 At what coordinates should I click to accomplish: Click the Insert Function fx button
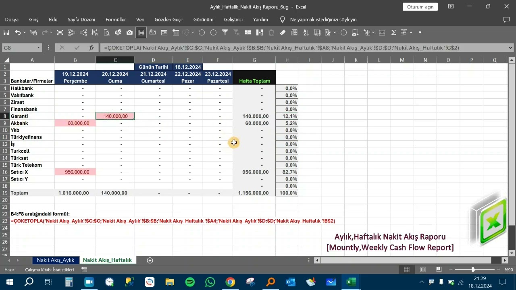point(92,48)
